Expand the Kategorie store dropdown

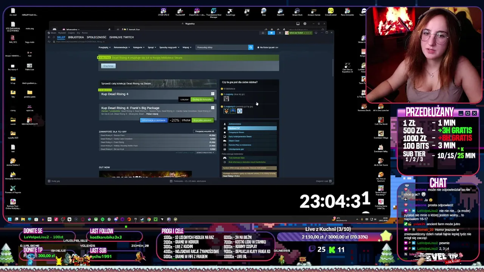[138, 48]
